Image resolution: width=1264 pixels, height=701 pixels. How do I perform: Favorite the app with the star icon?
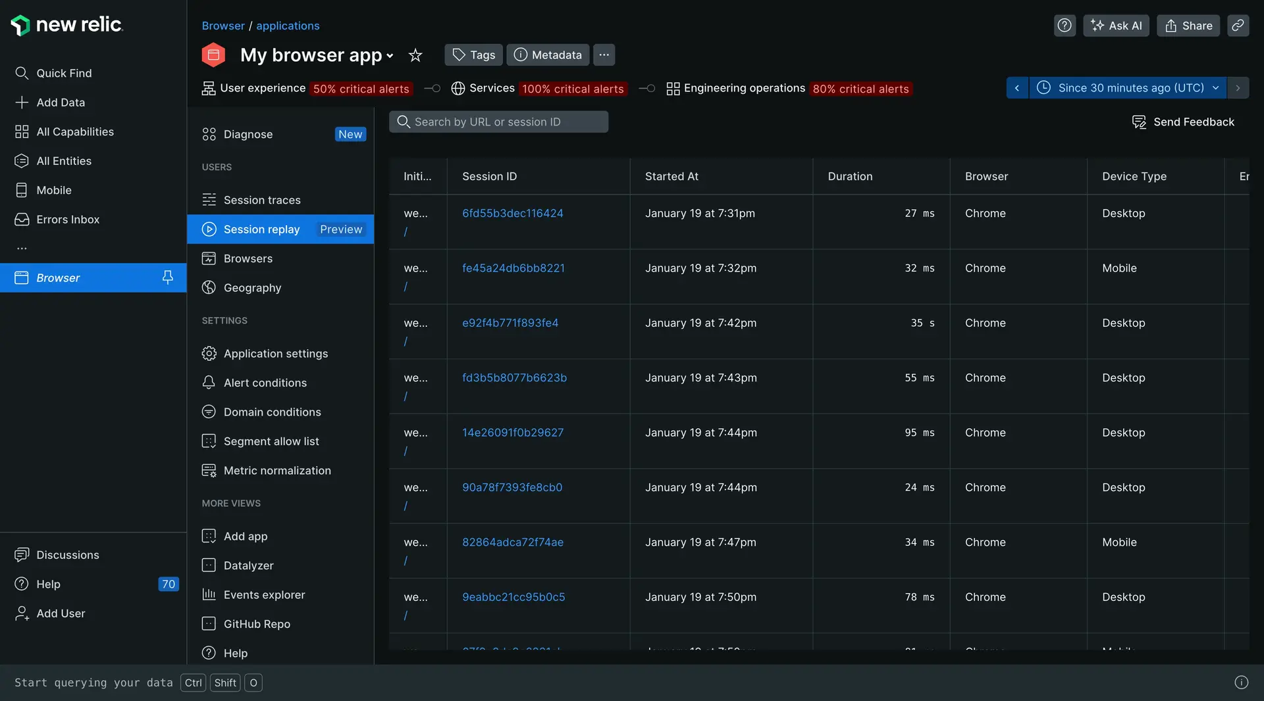tap(415, 55)
